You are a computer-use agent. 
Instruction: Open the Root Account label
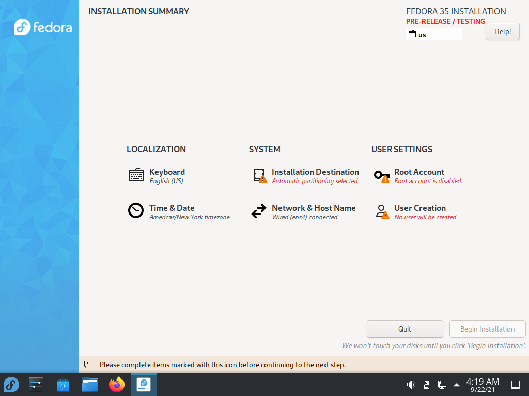pyautogui.click(x=419, y=172)
